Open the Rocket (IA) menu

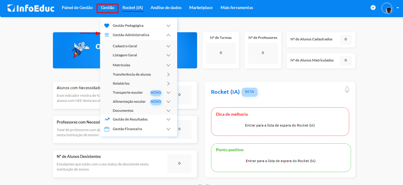click(x=133, y=8)
